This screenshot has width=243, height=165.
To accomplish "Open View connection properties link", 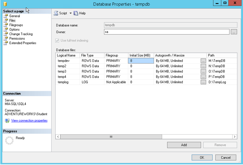I will (29, 121).
